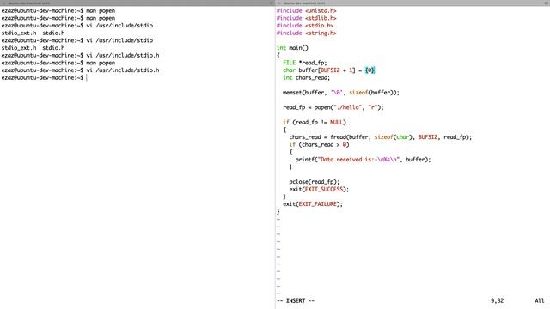Click the -- INSERT -- mode indicator
Viewport: 550px width, 309px height.
tap(296, 300)
